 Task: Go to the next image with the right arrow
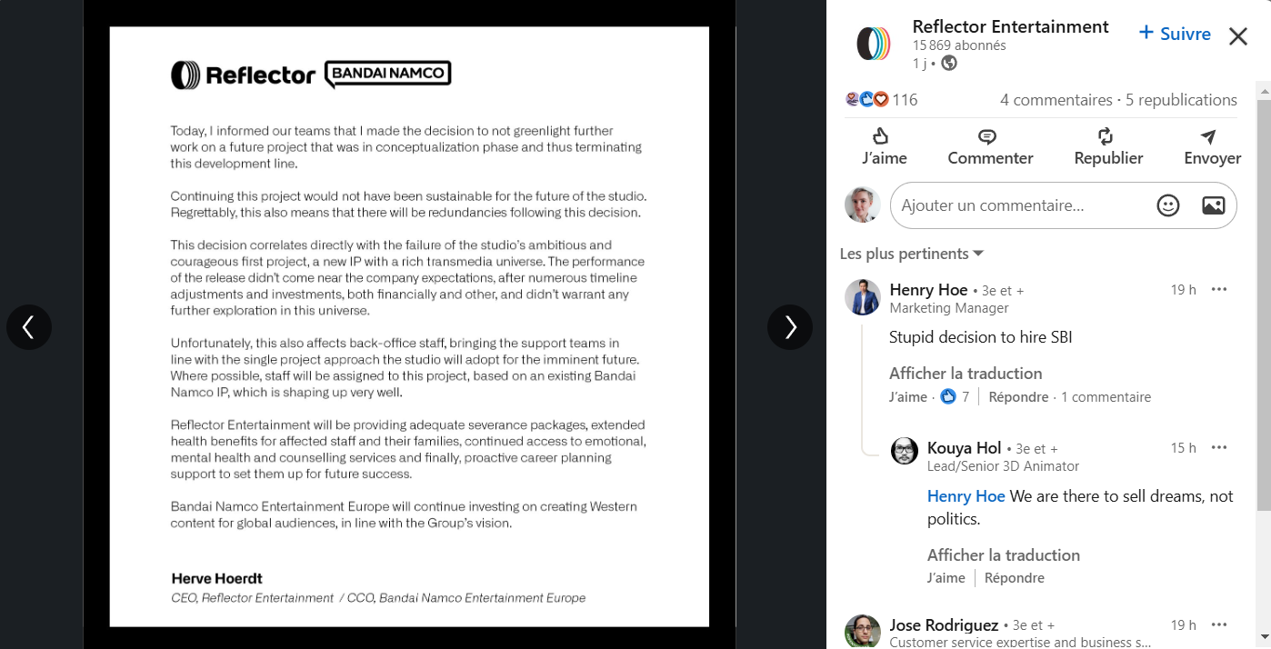click(790, 327)
